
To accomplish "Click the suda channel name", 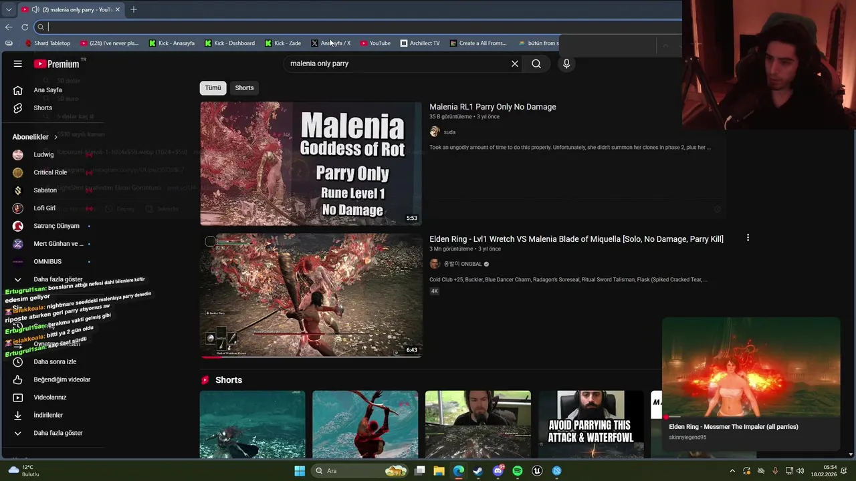I will click(x=449, y=132).
